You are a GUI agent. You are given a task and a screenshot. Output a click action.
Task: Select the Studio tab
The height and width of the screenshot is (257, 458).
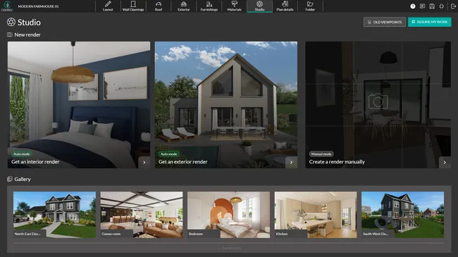click(x=259, y=6)
